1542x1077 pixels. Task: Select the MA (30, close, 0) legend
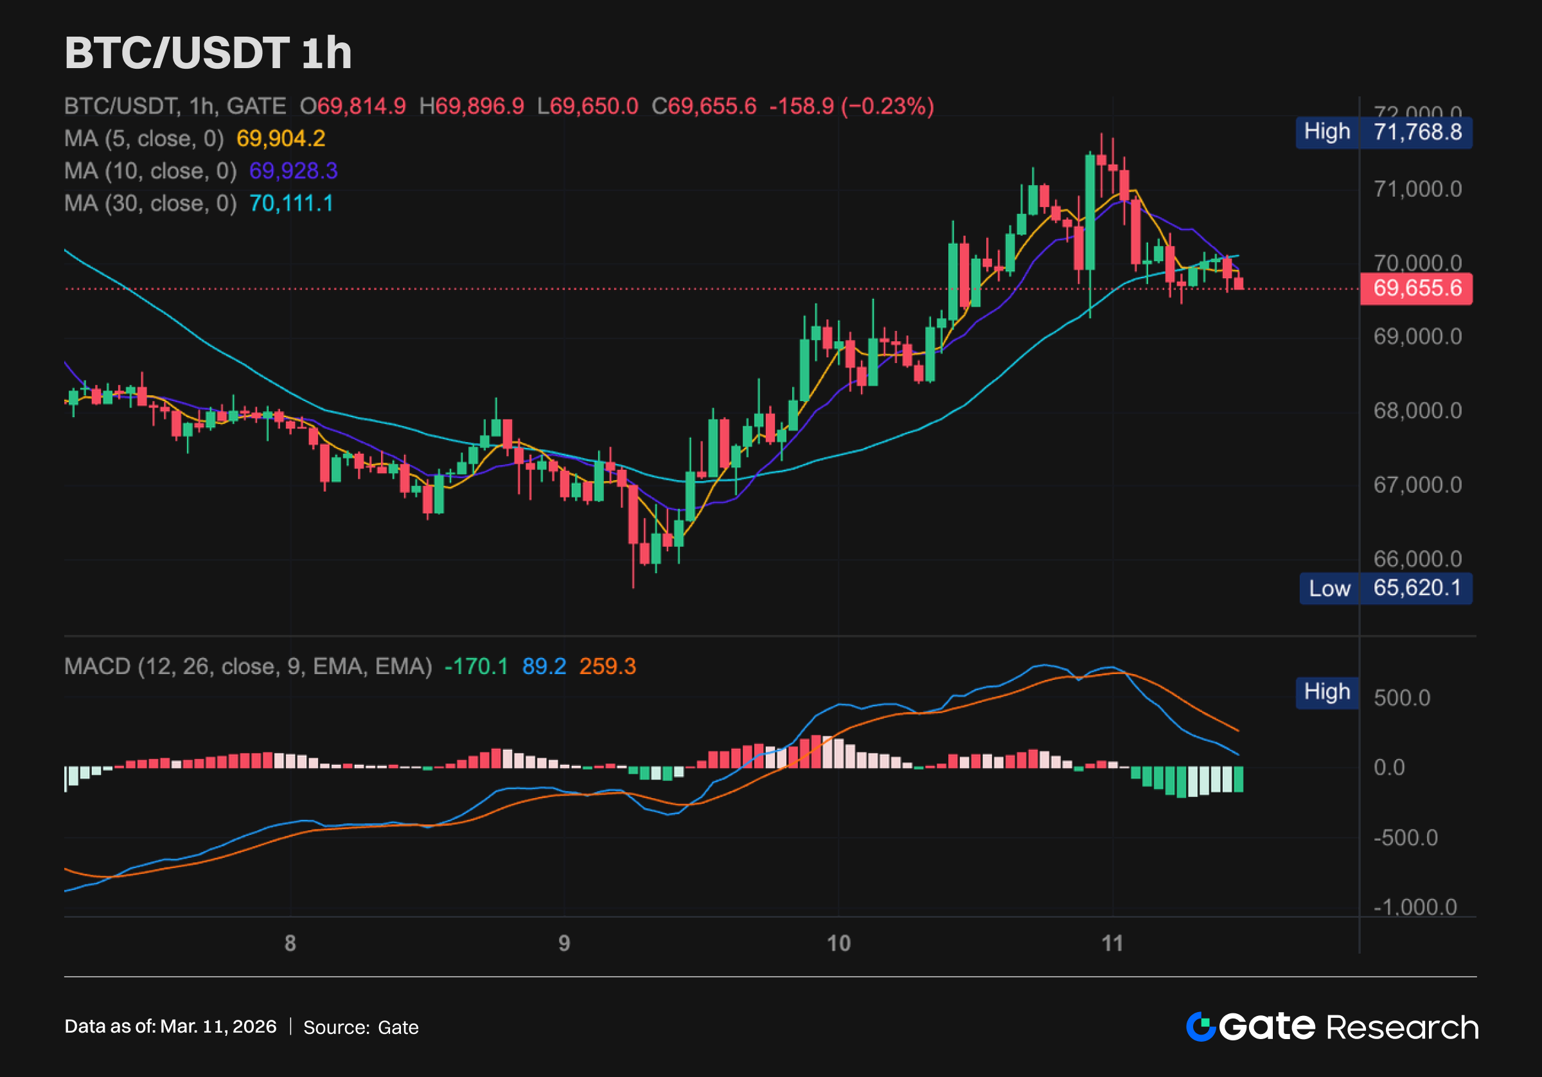[x=150, y=203]
